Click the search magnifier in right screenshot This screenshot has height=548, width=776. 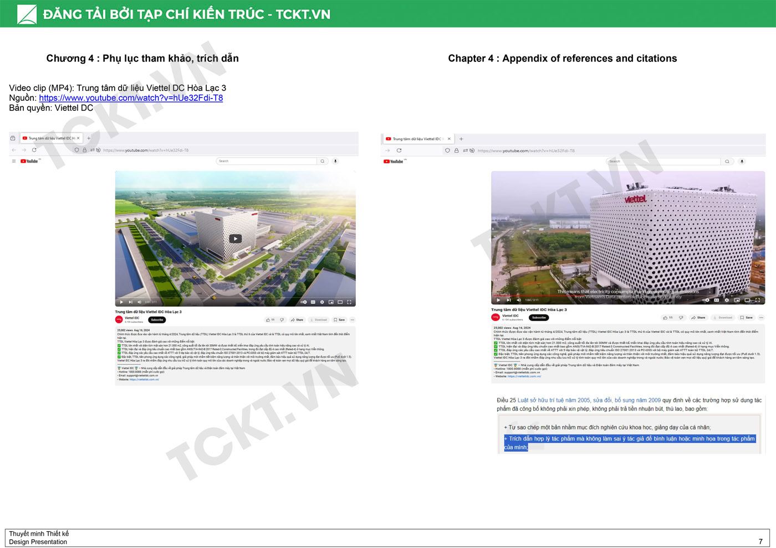[727, 162]
